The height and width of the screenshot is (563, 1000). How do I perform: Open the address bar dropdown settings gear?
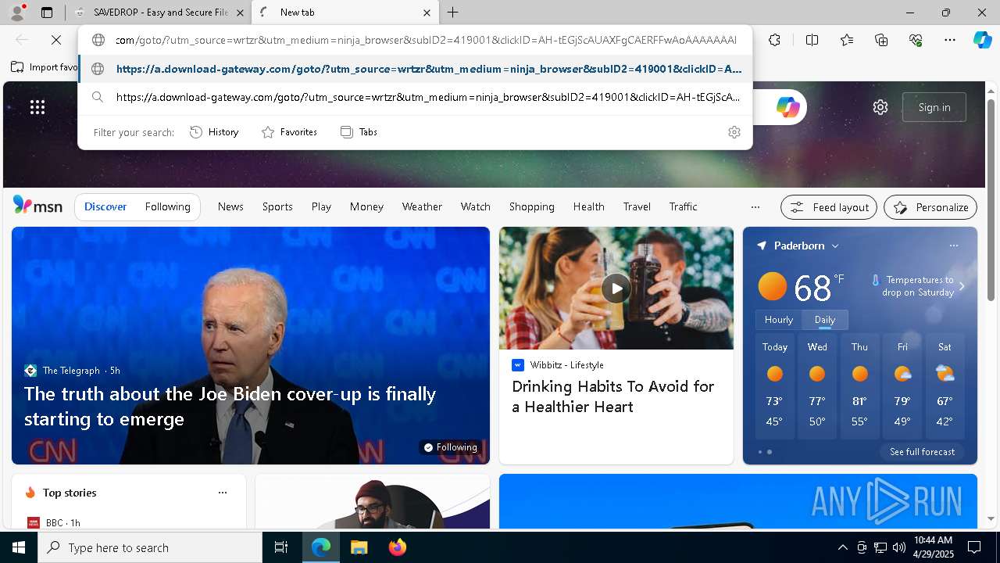point(734,132)
